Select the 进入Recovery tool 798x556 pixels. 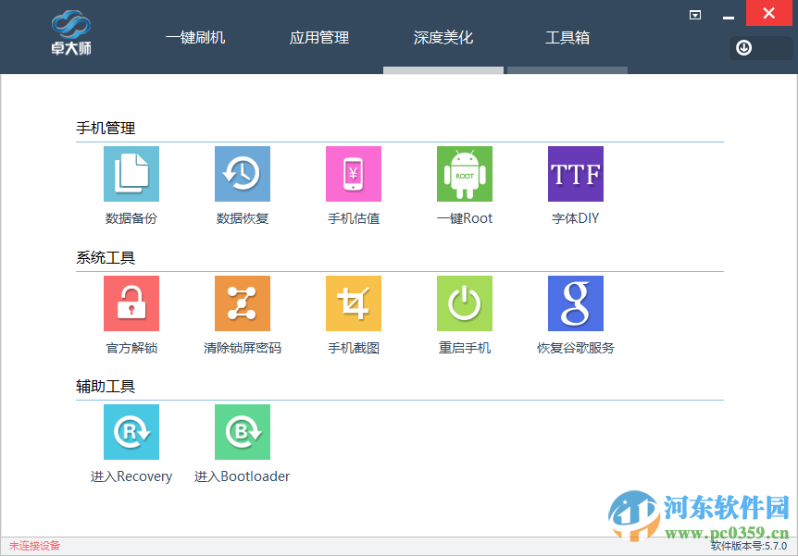click(131, 432)
